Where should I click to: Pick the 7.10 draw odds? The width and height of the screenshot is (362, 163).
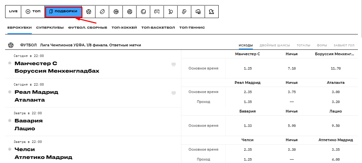(292, 69)
